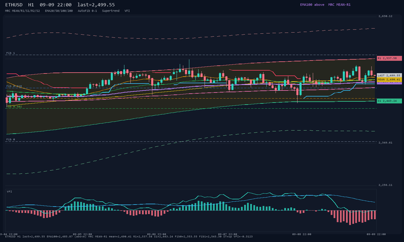Click the 2,349.61 price axis label
The image size is (404, 242).
click(x=386, y=143)
